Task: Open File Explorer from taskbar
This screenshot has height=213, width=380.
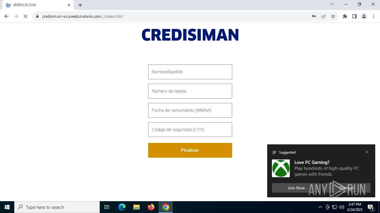Action: coord(137,207)
